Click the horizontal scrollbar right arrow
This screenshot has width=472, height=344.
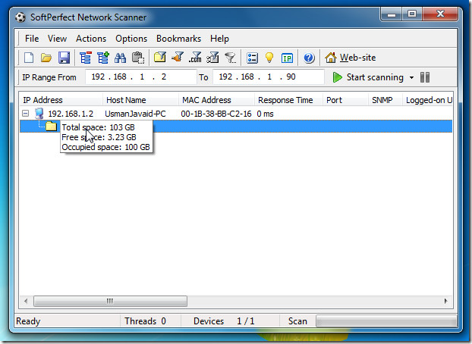(x=445, y=301)
